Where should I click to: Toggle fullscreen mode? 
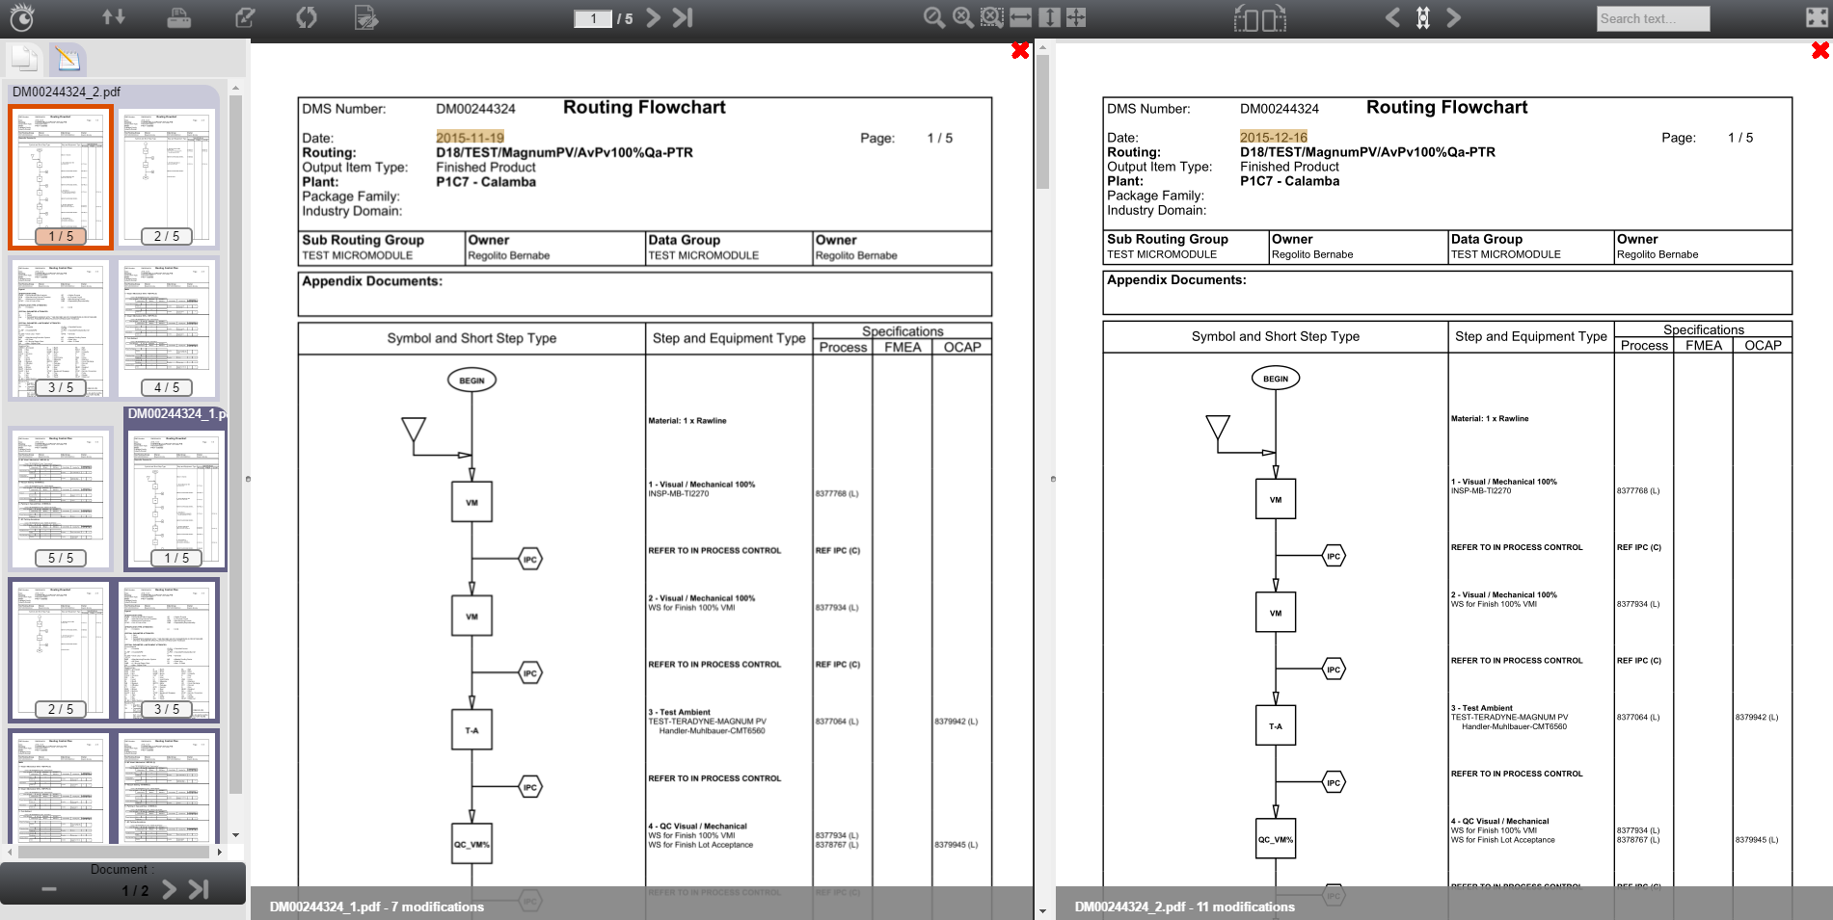point(1816,17)
